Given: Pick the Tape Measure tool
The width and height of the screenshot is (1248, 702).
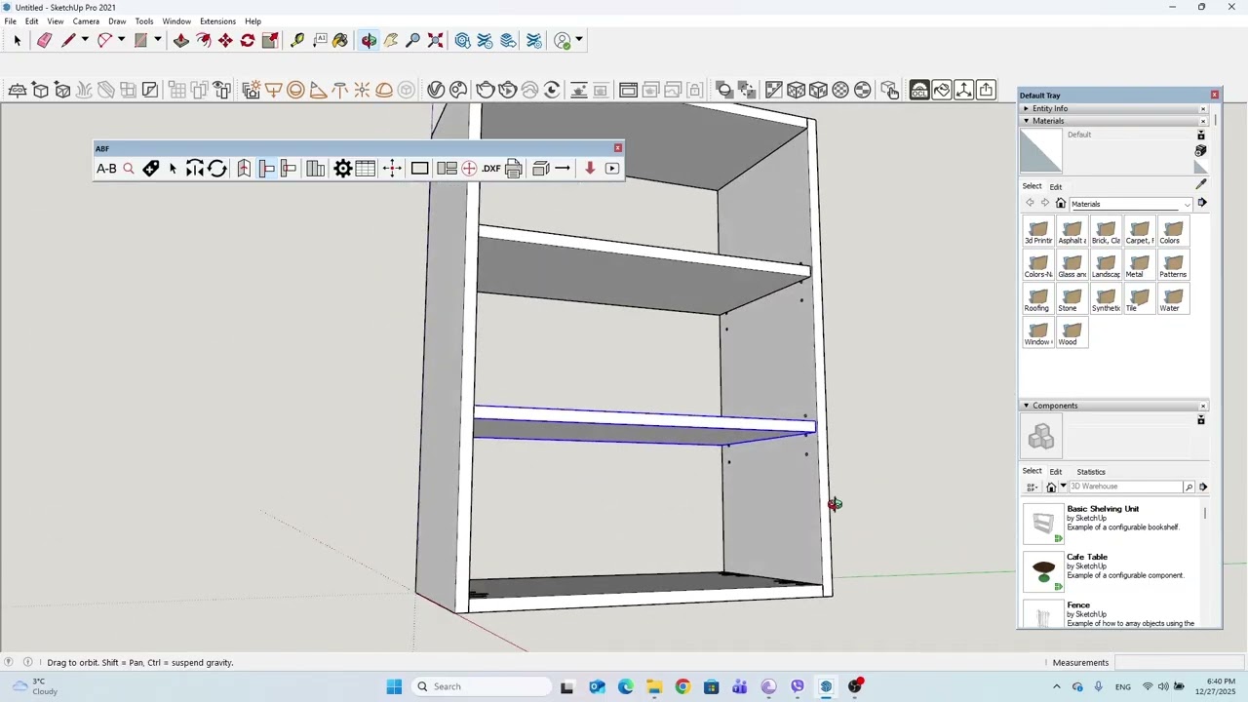Looking at the screenshot, I should pos(297,40).
